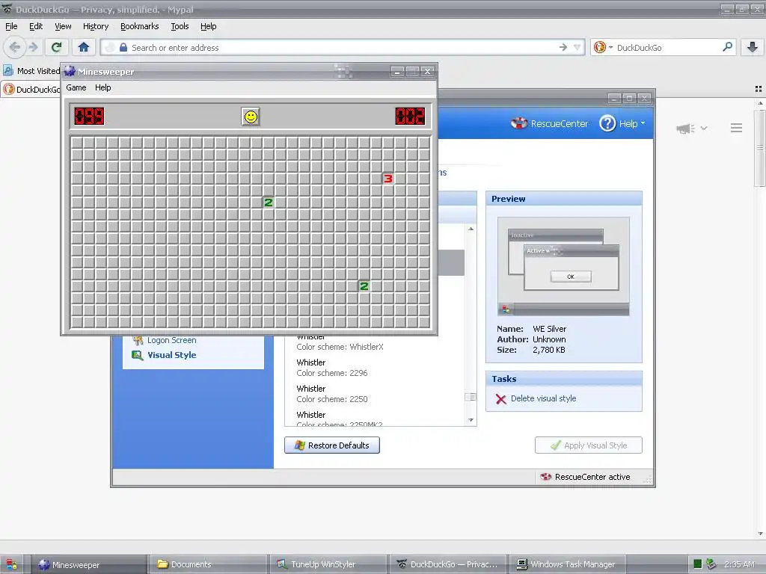Click the DuckDuckGo megaphone icon
Image resolution: width=766 pixels, height=574 pixels.
685,129
